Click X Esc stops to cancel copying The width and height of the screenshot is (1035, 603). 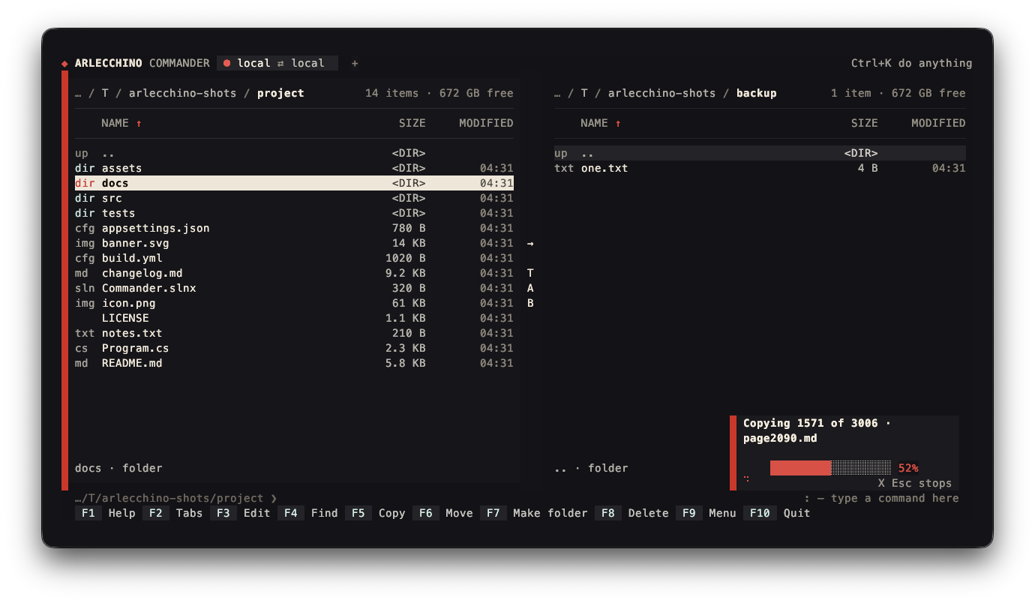(x=914, y=483)
